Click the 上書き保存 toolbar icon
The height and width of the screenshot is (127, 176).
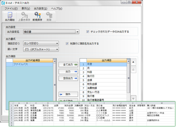pos(24,17)
